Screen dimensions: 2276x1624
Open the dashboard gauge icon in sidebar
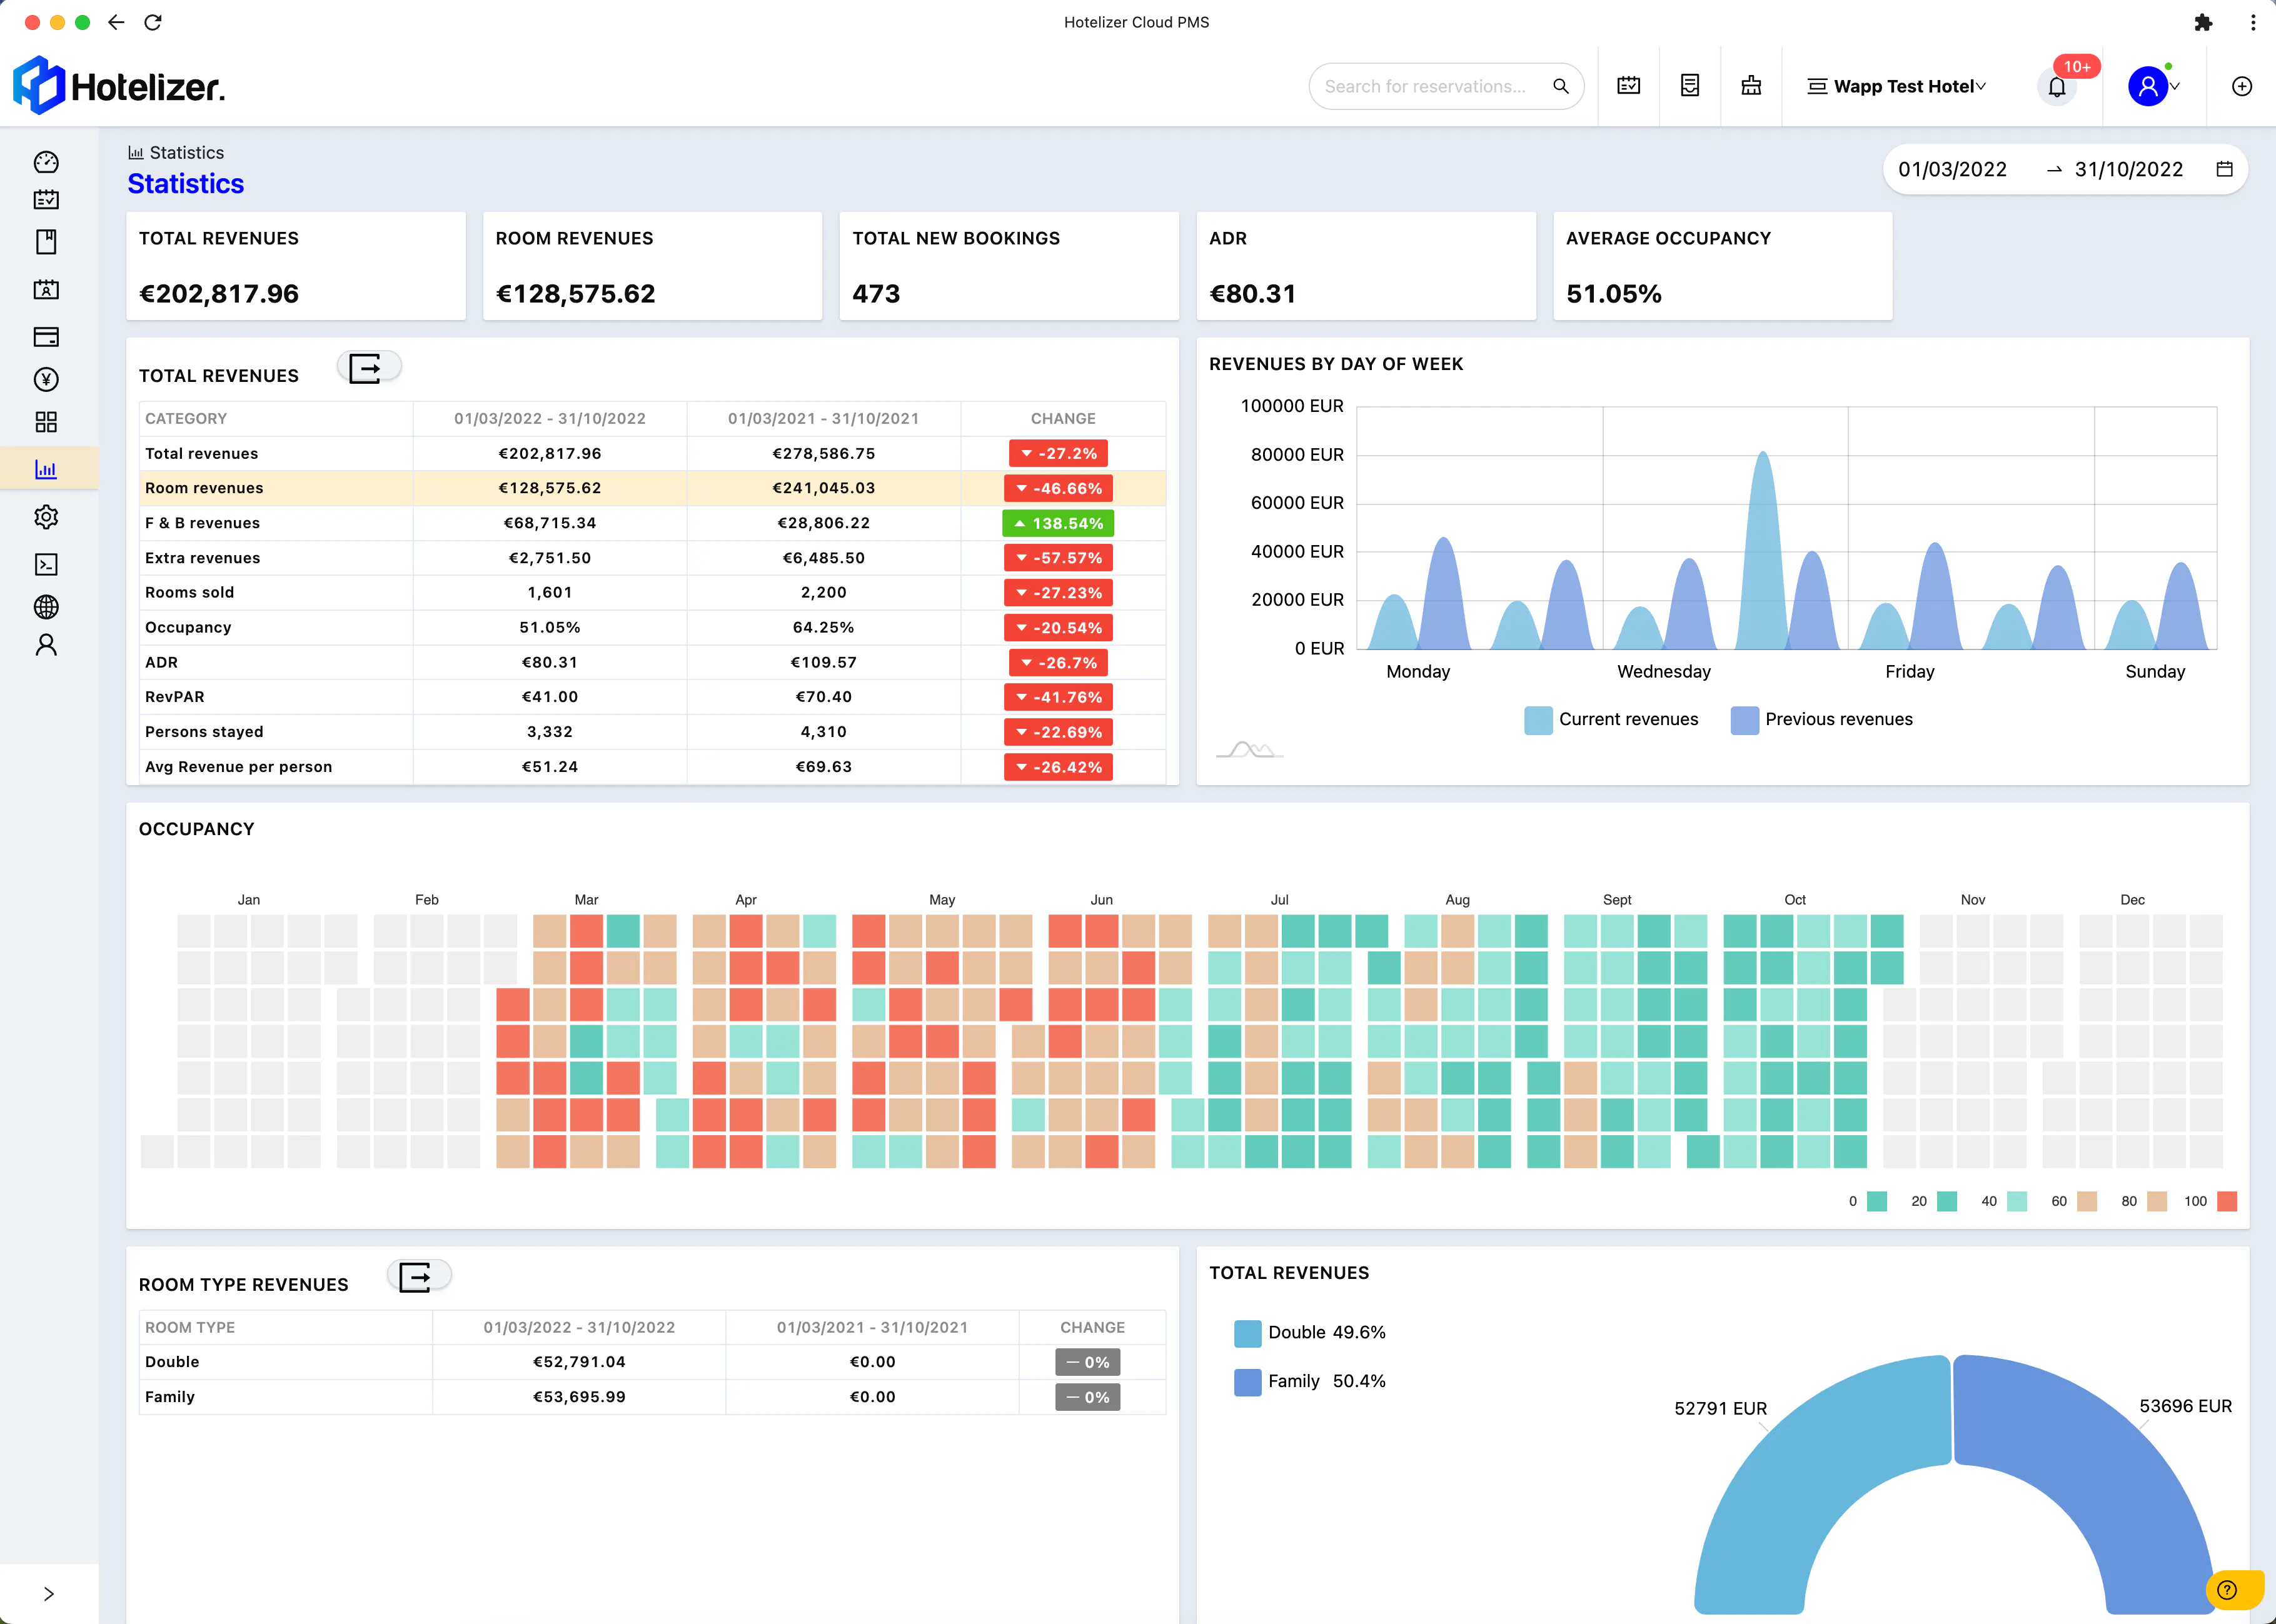pos(46,162)
